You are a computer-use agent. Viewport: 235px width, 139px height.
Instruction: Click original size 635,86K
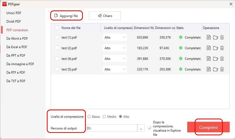click(x=143, y=37)
